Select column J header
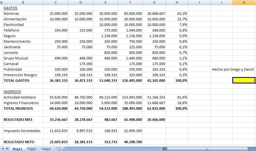 click(x=221, y=3)
